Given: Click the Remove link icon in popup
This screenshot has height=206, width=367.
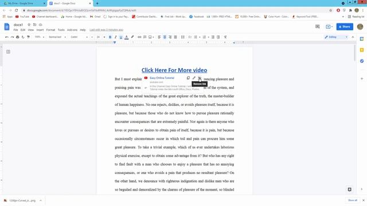Looking at the screenshot, I should 200,78.
